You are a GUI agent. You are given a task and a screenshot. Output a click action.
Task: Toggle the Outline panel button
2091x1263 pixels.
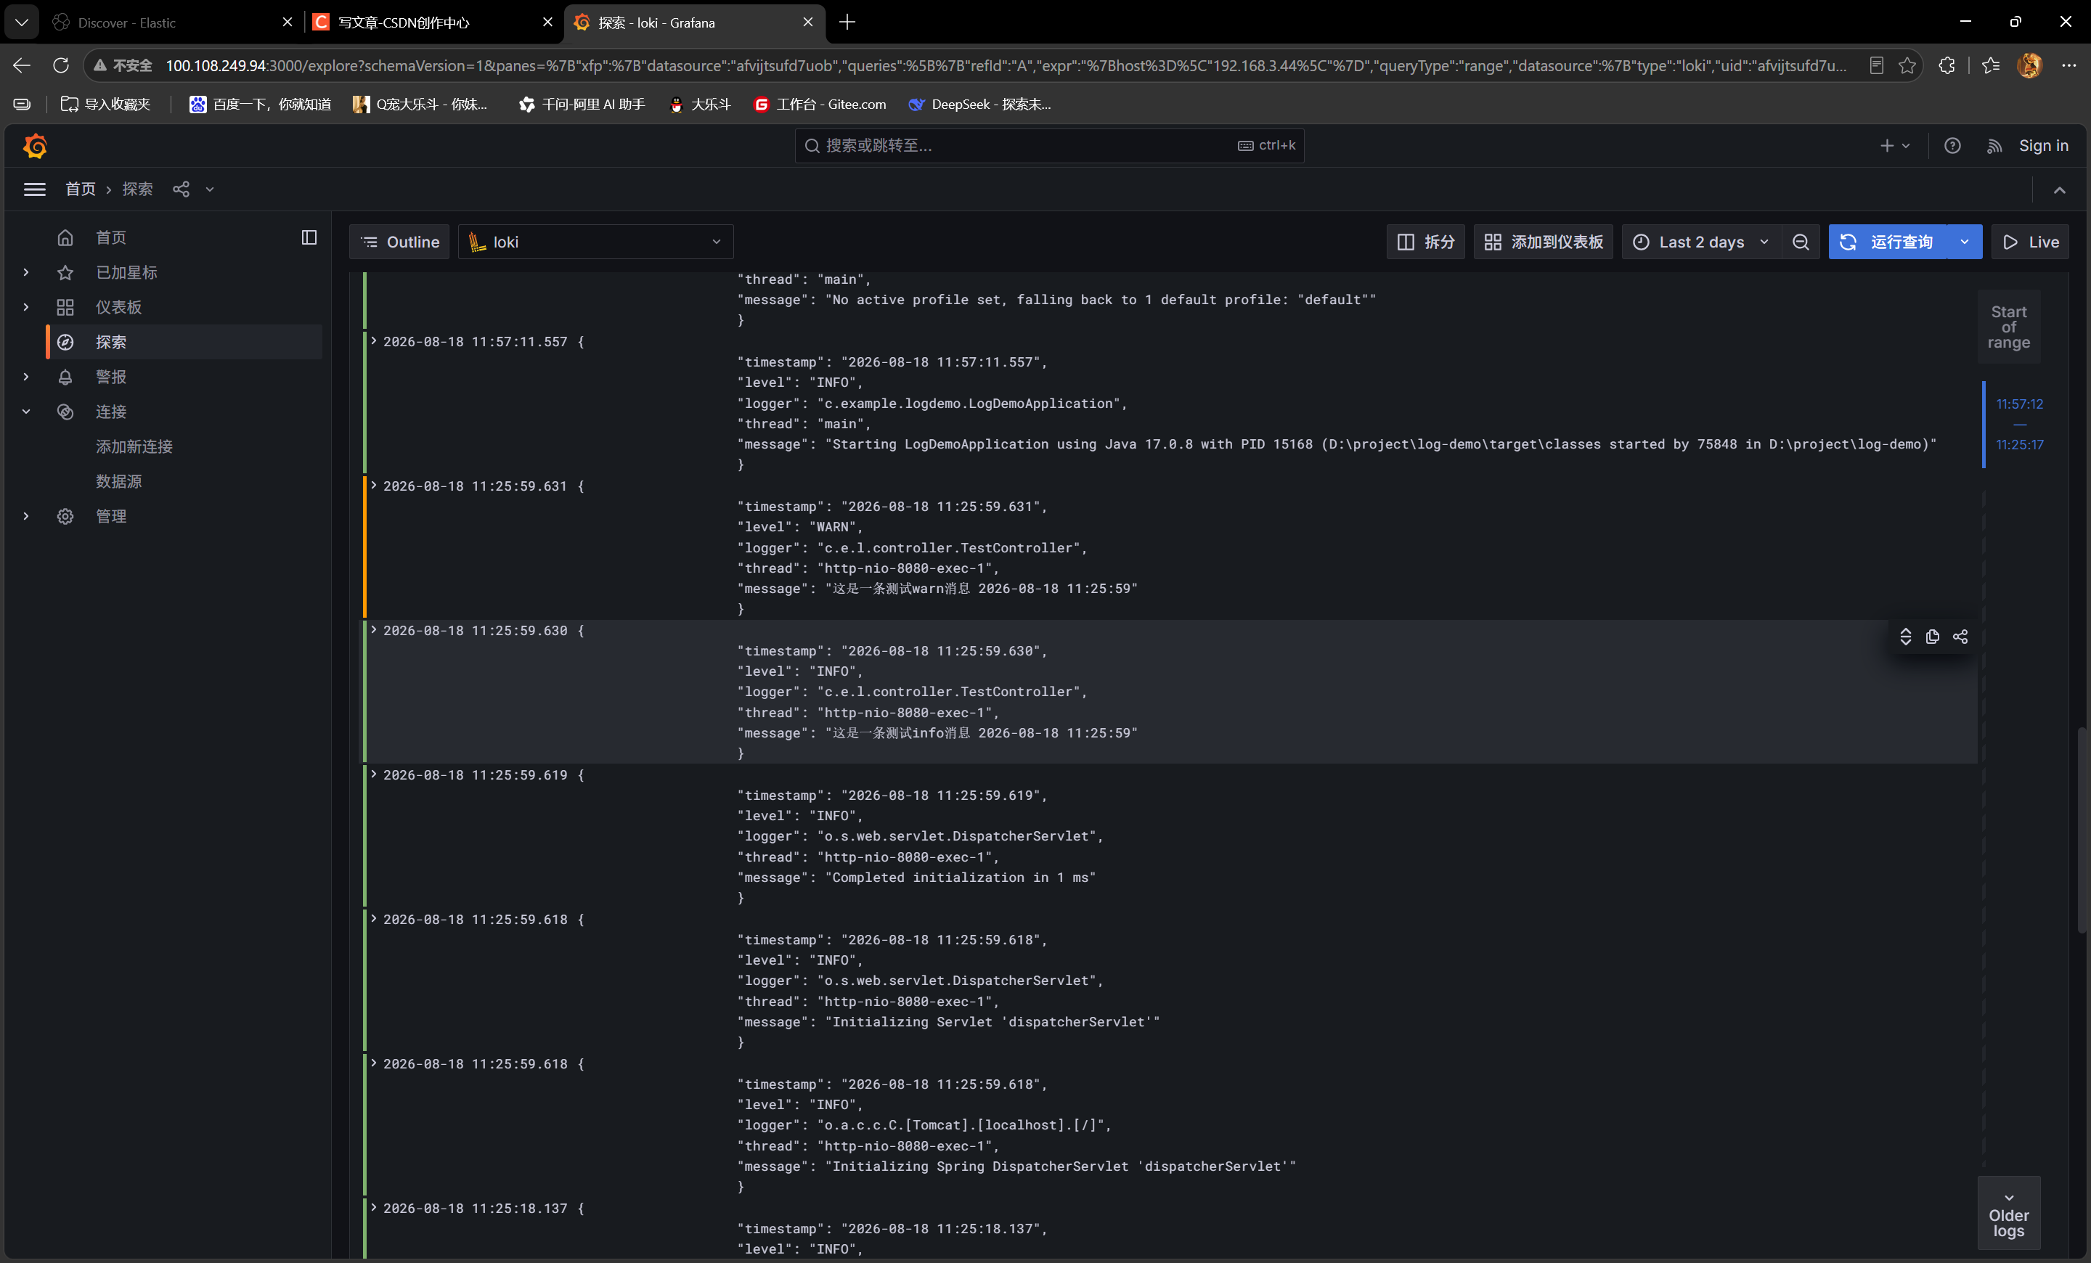tap(399, 242)
